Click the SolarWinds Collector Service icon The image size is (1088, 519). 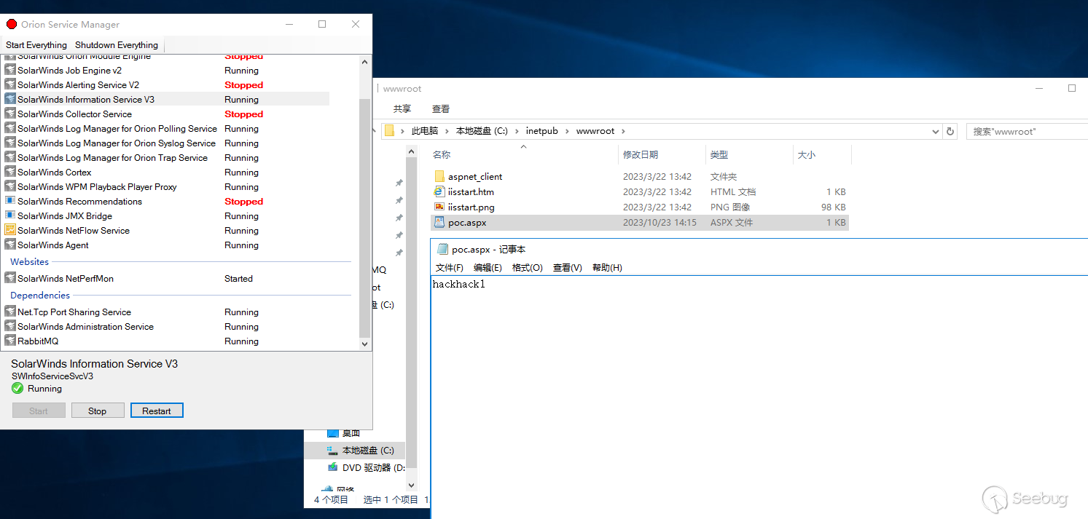[x=10, y=114]
